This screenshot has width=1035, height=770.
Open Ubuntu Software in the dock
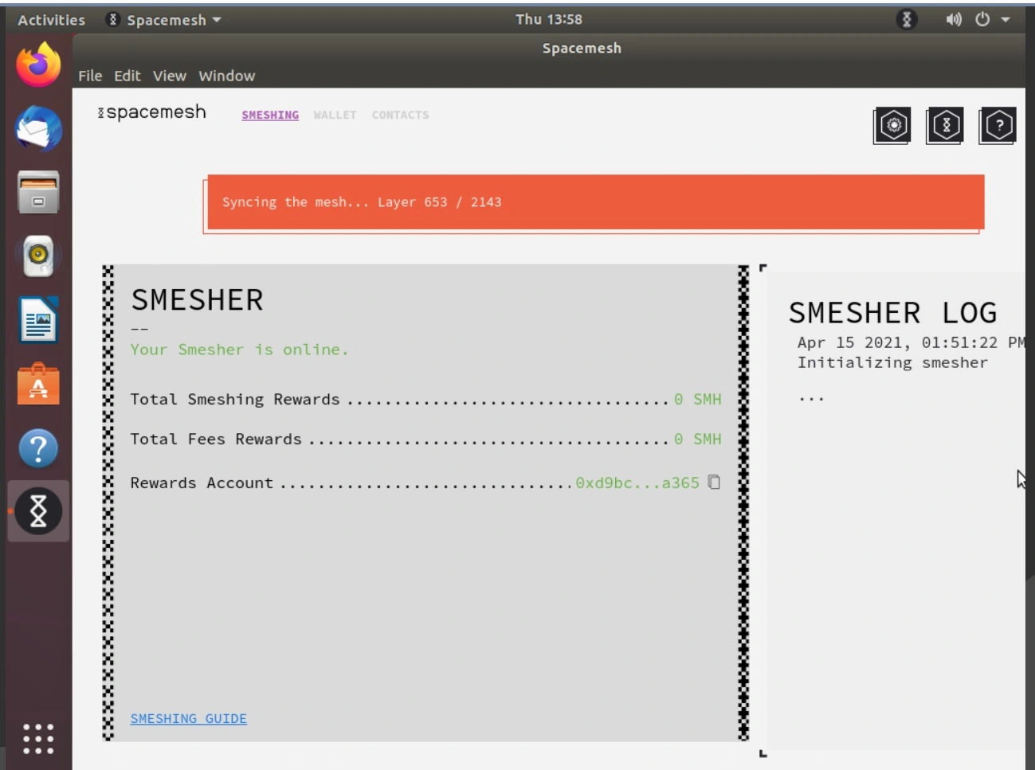pos(38,384)
